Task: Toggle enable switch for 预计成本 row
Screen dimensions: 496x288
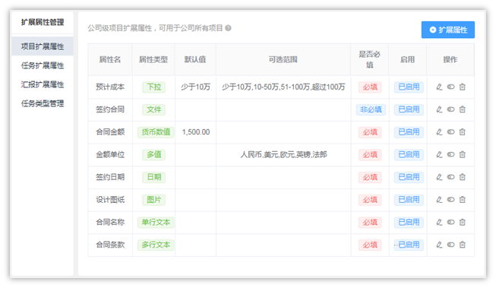Action: (x=450, y=87)
